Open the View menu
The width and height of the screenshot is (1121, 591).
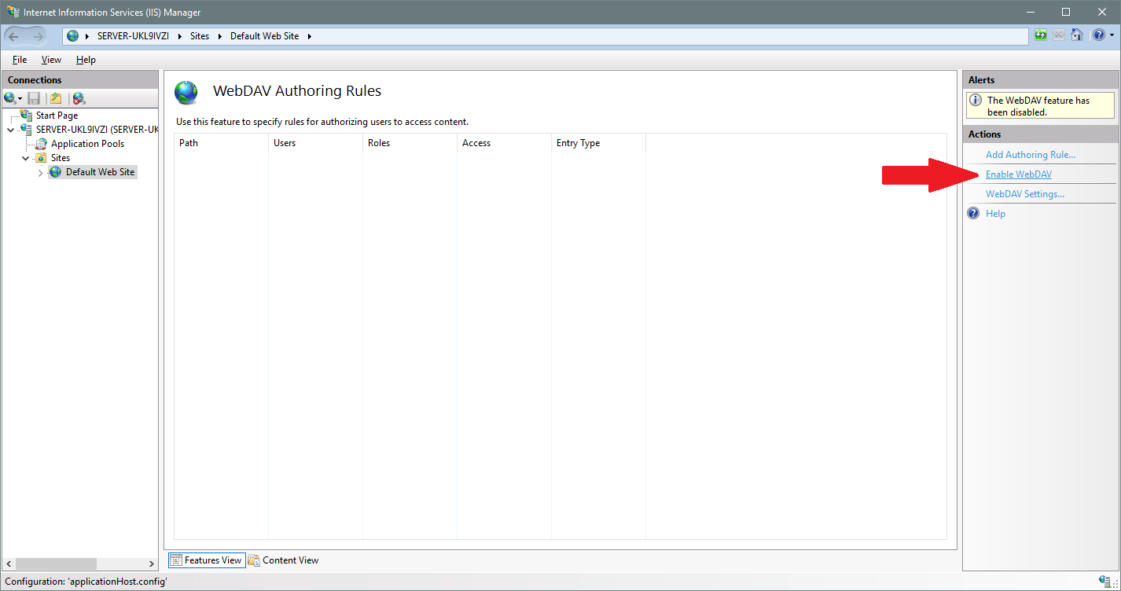pyautogui.click(x=51, y=60)
